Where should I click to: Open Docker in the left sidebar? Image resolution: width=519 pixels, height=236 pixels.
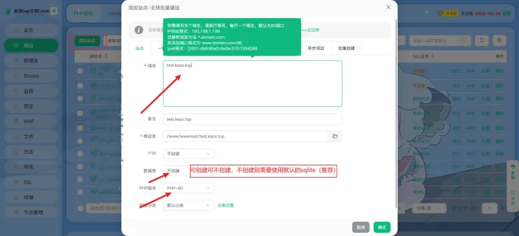pyautogui.click(x=30, y=76)
